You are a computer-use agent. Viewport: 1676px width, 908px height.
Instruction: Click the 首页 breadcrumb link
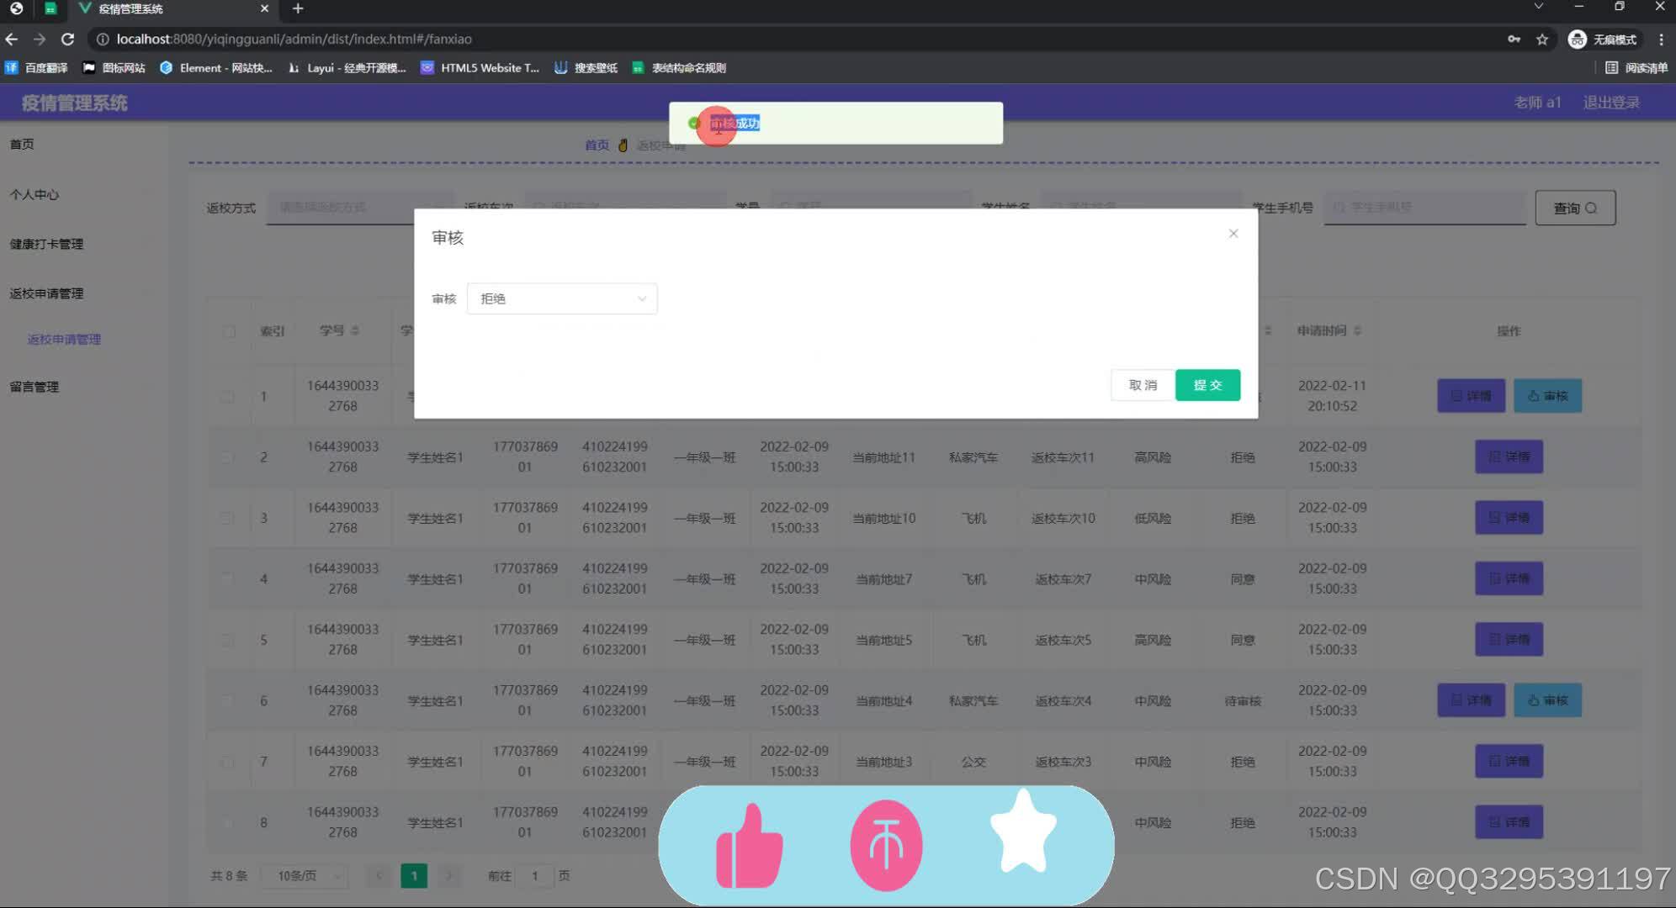pos(597,145)
